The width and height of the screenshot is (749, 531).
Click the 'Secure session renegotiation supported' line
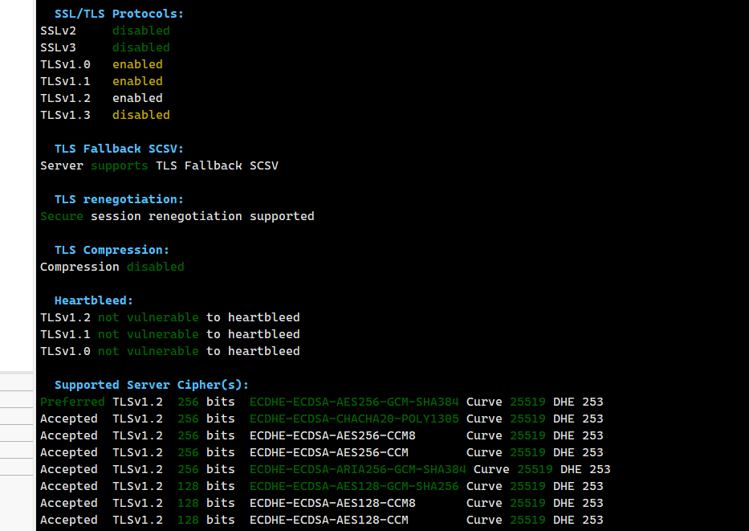click(177, 216)
